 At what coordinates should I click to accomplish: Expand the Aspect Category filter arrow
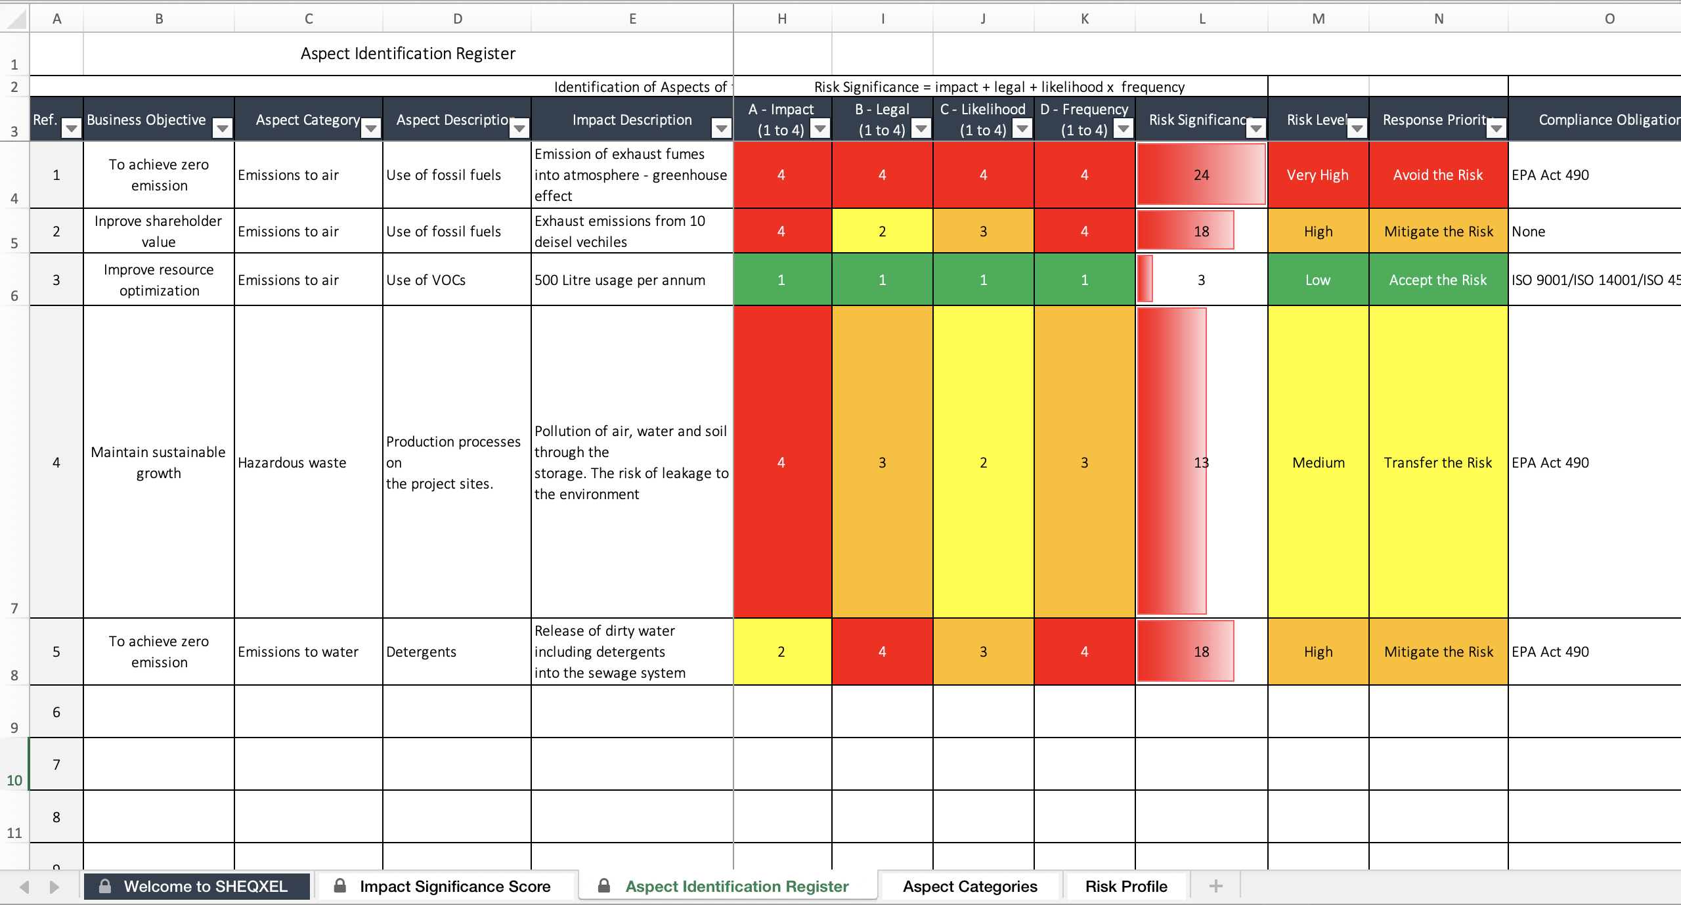pyautogui.click(x=371, y=128)
